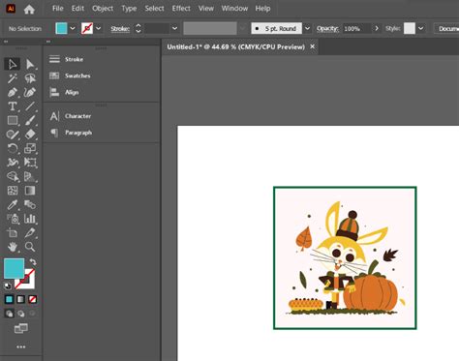Viewport: 459px width, 361px height.
Task: Open the 5 pt. Round brush dropdown
Action: click(x=307, y=28)
